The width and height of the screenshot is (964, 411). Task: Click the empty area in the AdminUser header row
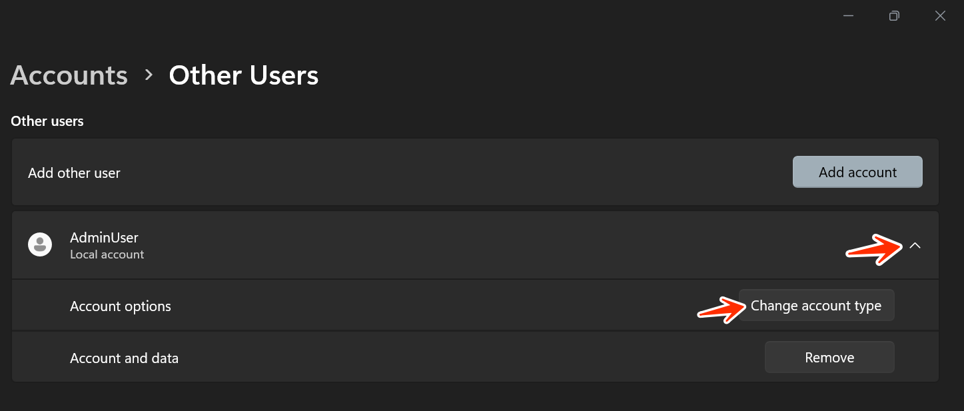pyautogui.click(x=466, y=245)
